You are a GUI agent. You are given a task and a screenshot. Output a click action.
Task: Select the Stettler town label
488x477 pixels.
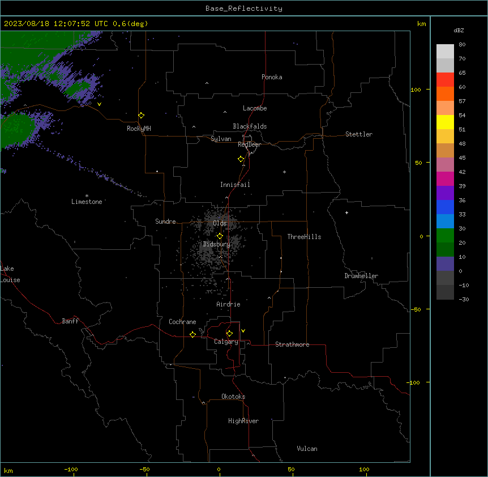coord(359,134)
